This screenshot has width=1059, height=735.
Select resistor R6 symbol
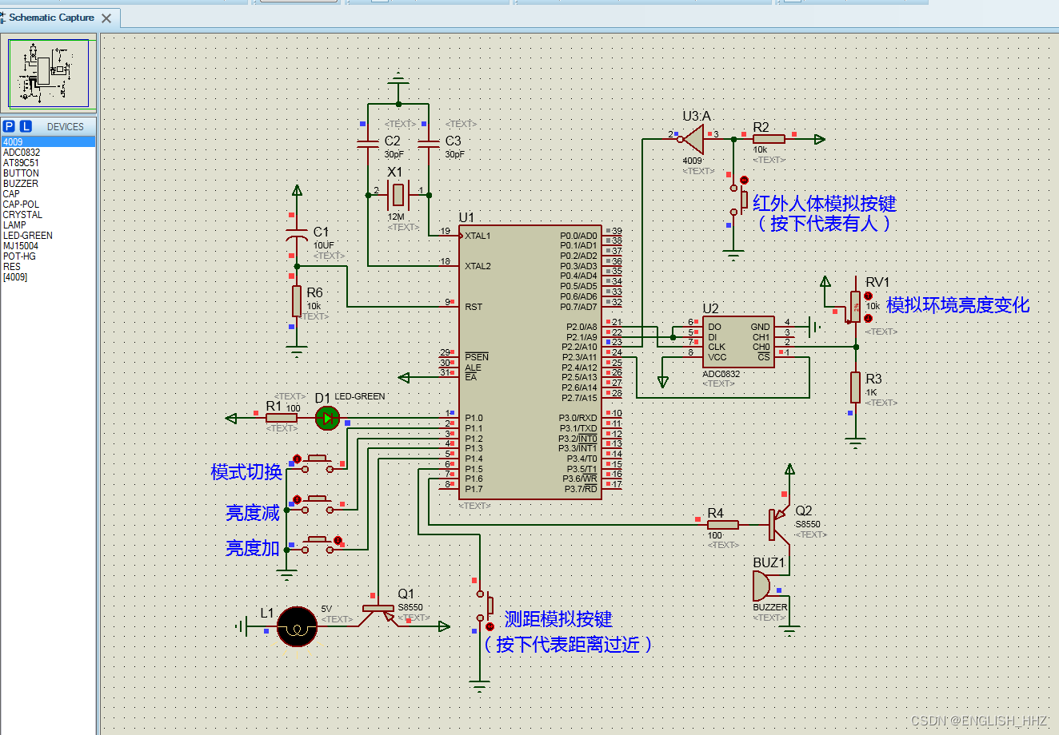297,301
